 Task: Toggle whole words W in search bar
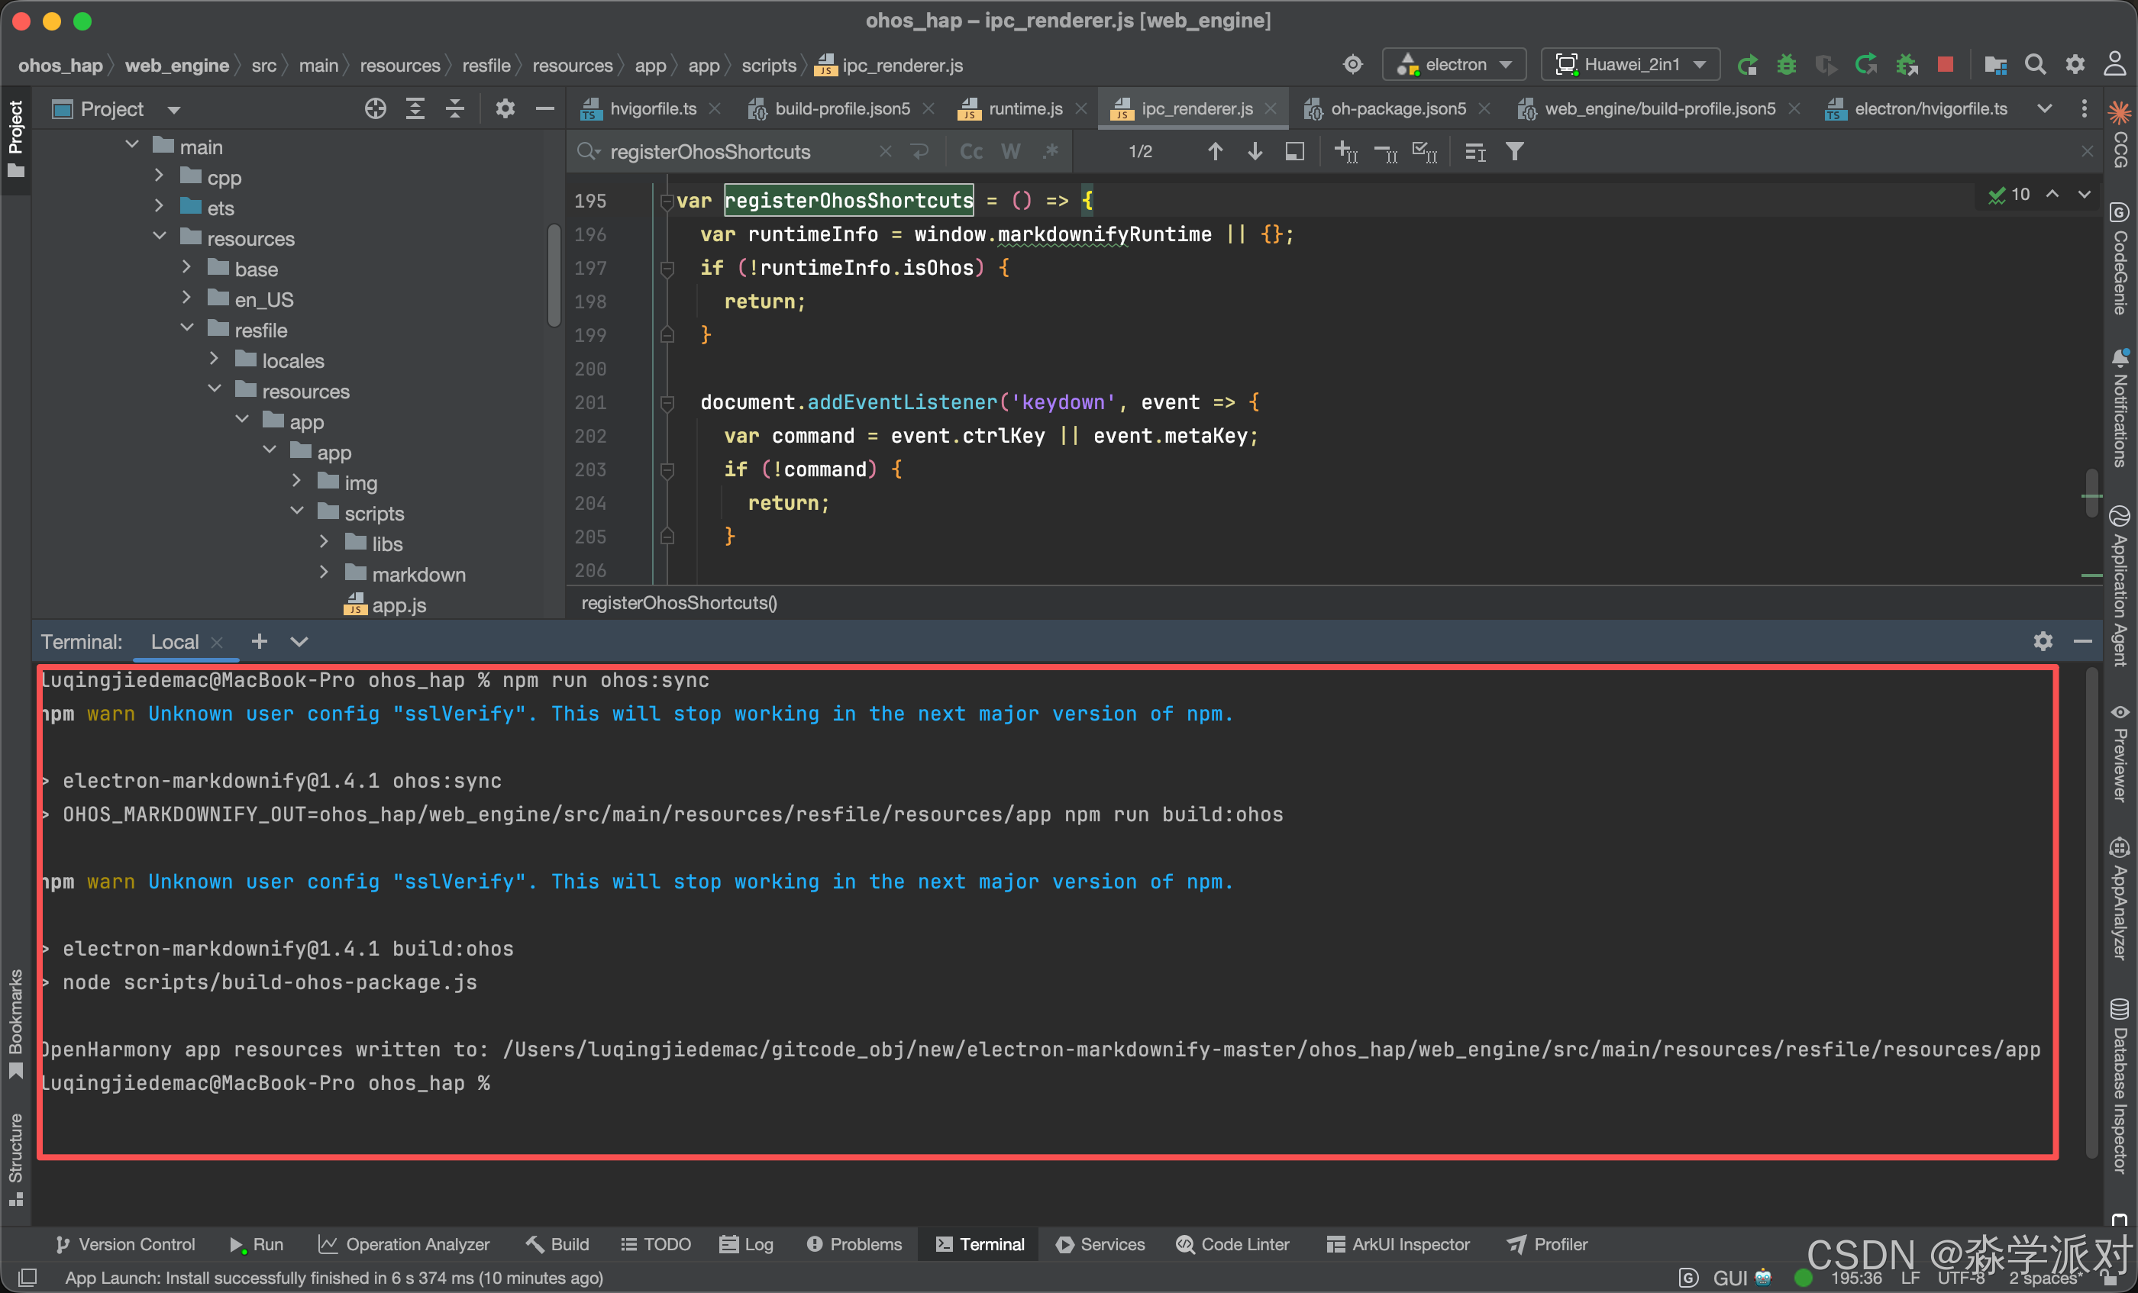point(1011,152)
